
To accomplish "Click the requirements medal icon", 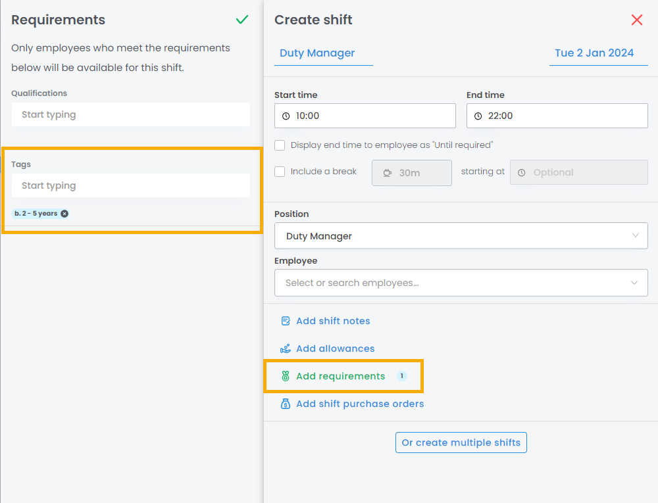I will tap(286, 376).
